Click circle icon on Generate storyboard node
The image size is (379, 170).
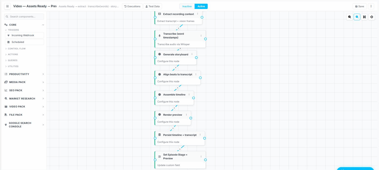pyautogui.click(x=159, y=54)
